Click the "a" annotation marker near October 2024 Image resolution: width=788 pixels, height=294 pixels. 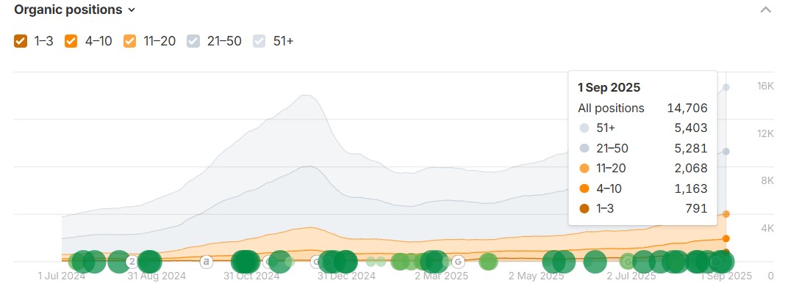coord(207,261)
